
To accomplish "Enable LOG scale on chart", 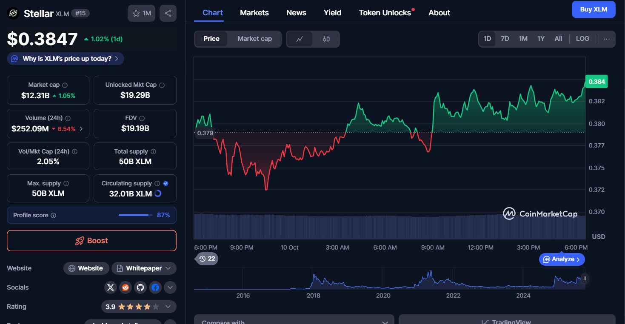I will pyautogui.click(x=582, y=39).
